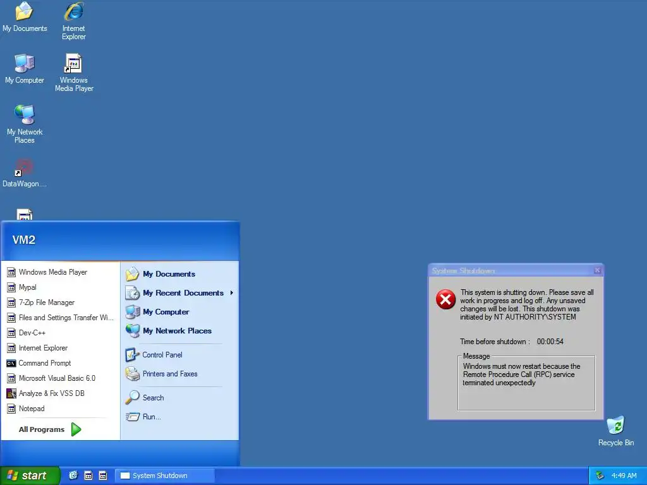Viewport: 647px width, 485px height.
Task: Click the My Documents folder icon in start menu
Action: pos(133,274)
